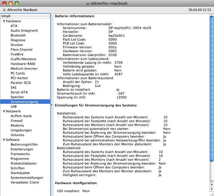Click the cycle count value 21
The image size is (214, 196).
tap(97, 82)
